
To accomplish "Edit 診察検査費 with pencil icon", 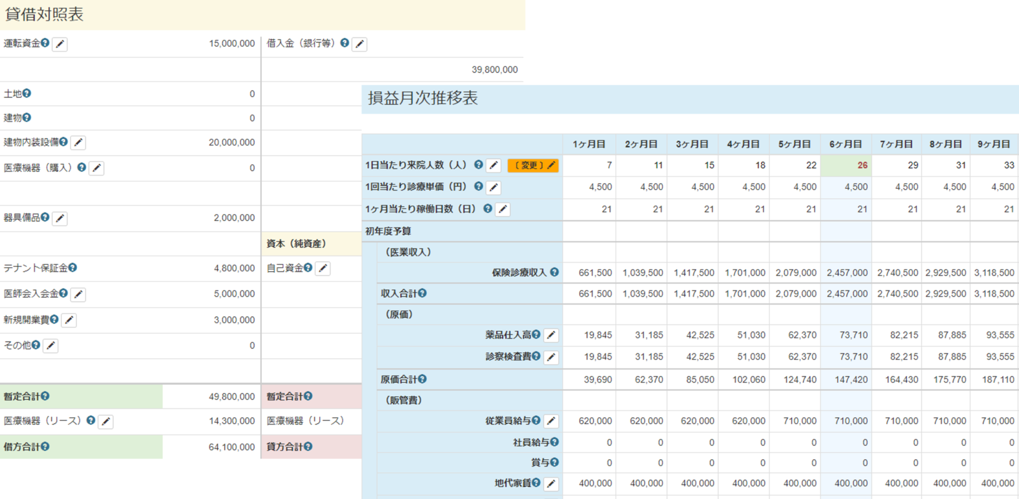I will point(551,357).
